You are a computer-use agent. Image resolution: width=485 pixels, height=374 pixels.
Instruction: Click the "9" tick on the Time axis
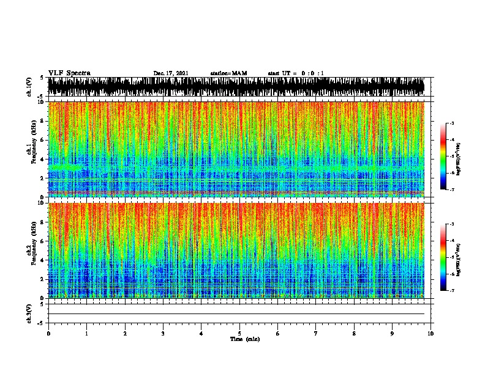(392, 334)
